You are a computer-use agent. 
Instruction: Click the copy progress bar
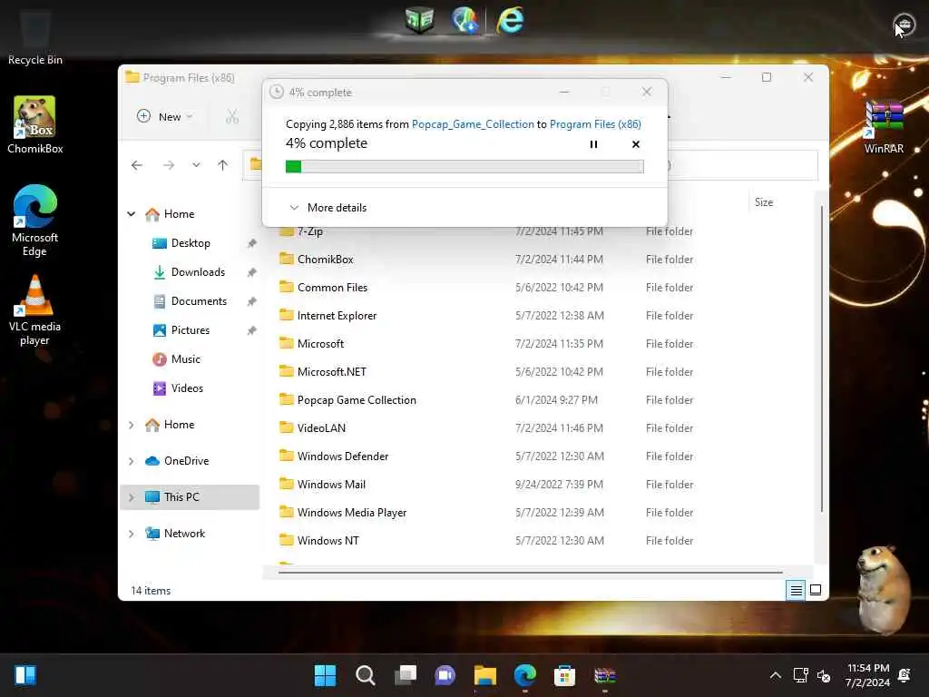click(464, 167)
